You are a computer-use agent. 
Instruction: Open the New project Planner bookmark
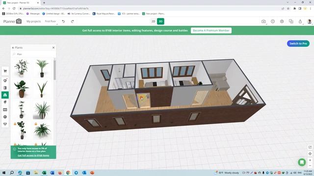pos(154,14)
